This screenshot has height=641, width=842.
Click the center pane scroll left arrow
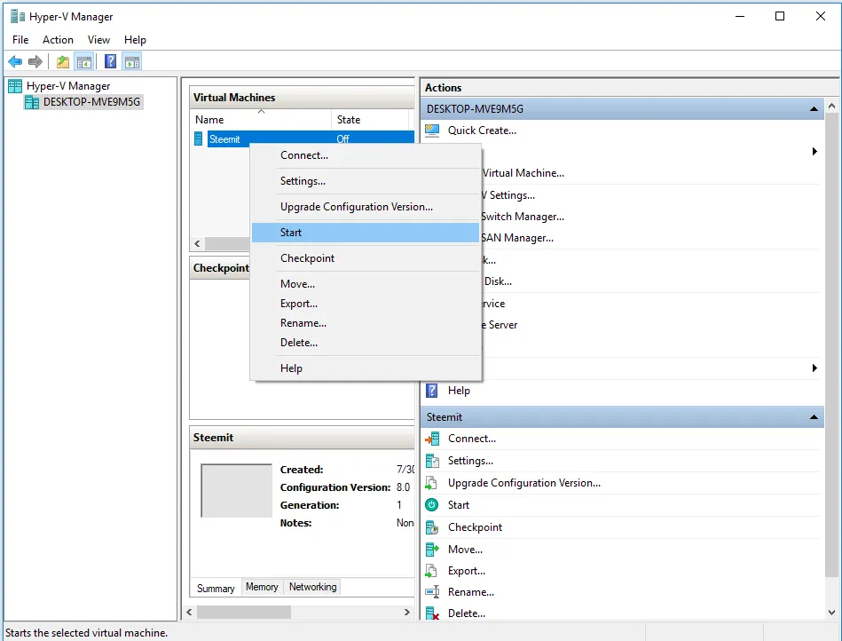pyautogui.click(x=189, y=612)
